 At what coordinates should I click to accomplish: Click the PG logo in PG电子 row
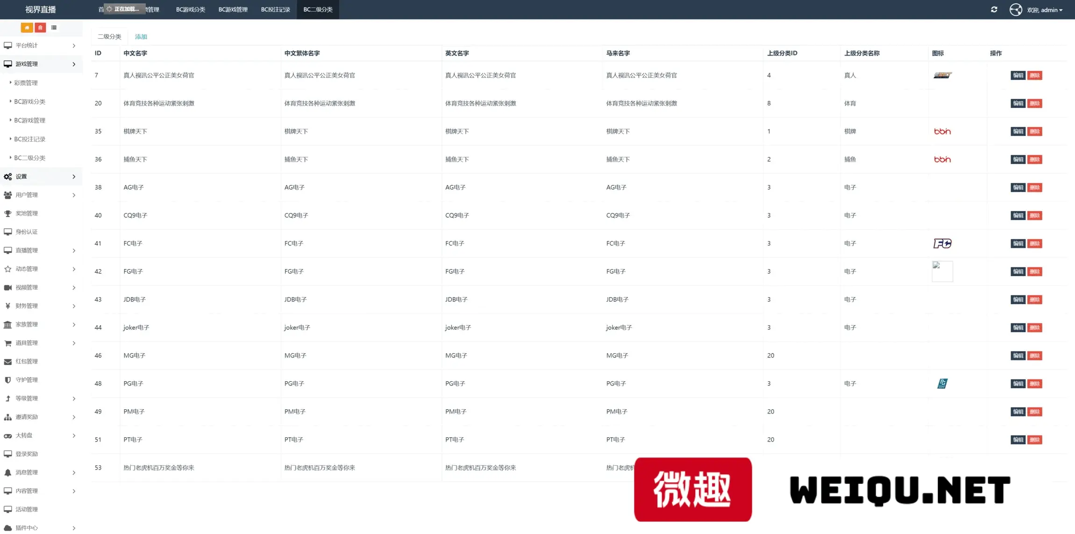[942, 384]
